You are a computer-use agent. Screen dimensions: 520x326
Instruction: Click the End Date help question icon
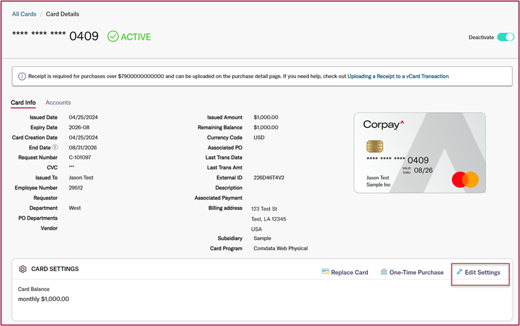point(55,148)
